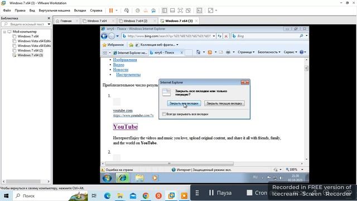
Task: Open Windows Media Player in Windows 7 taskbar
Action: coord(155,178)
